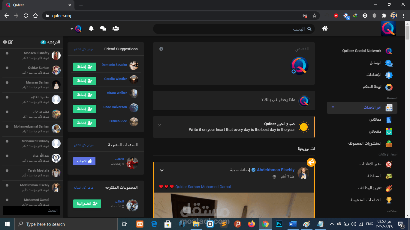Viewport: 410px width, 230px height.
Task: Add Franco Rice as friend
Action: click(85, 123)
